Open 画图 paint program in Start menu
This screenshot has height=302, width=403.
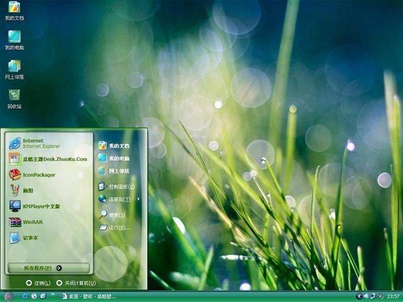49,191
